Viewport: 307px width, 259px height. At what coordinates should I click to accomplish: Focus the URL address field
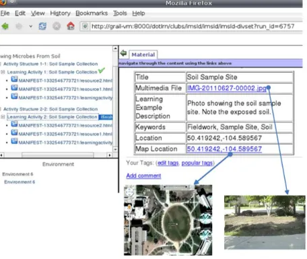coord(193,26)
